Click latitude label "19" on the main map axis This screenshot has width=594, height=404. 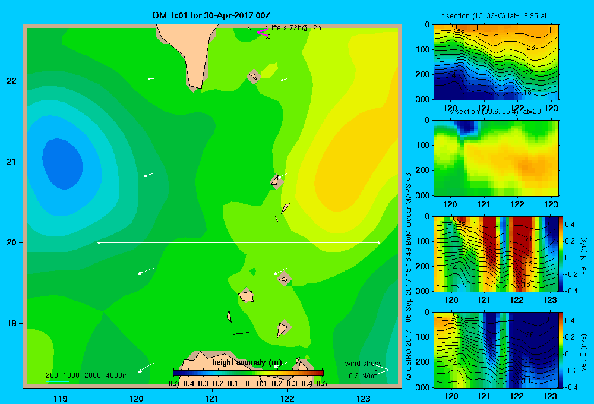click(x=11, y=323)
